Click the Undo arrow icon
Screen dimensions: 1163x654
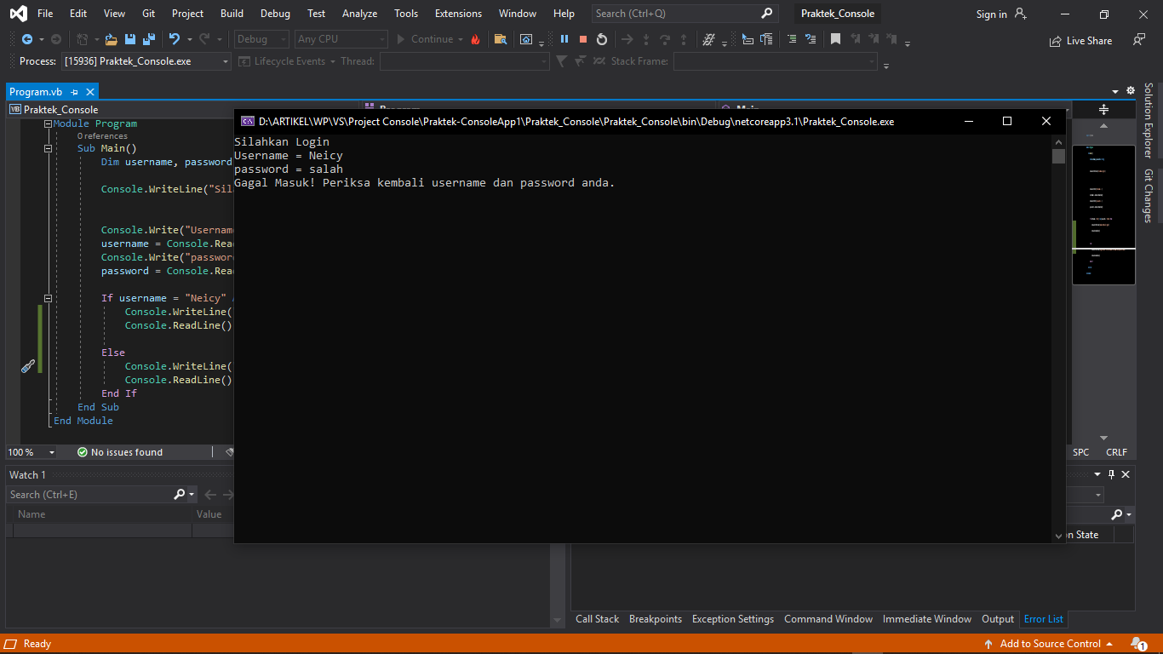175,39
